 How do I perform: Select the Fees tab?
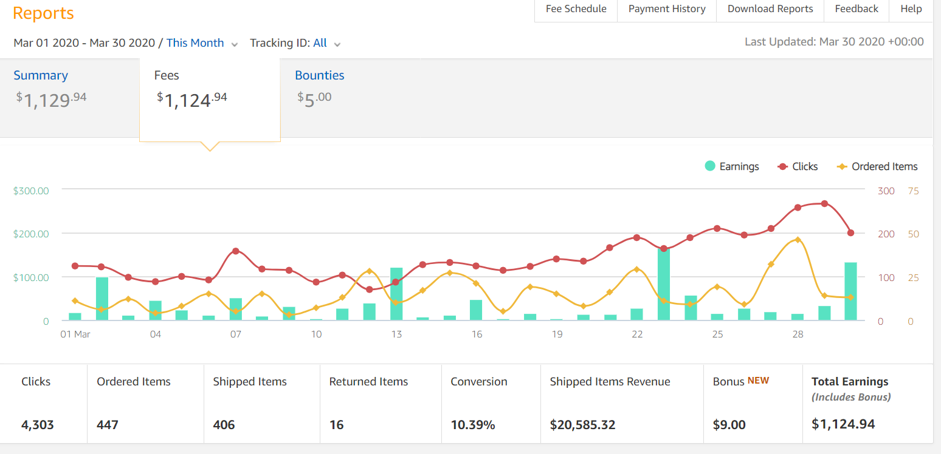(167, 75)
